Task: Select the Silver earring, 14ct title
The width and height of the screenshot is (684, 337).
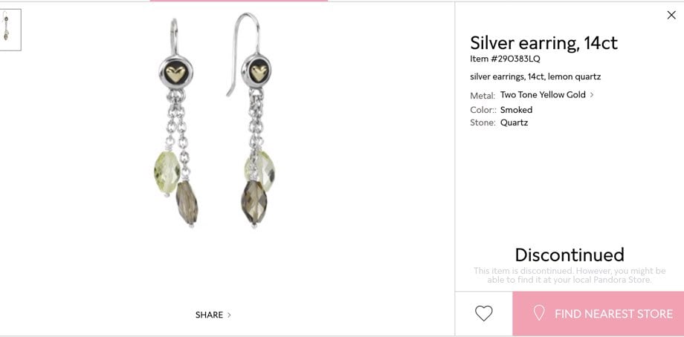Action: (543, 42)
